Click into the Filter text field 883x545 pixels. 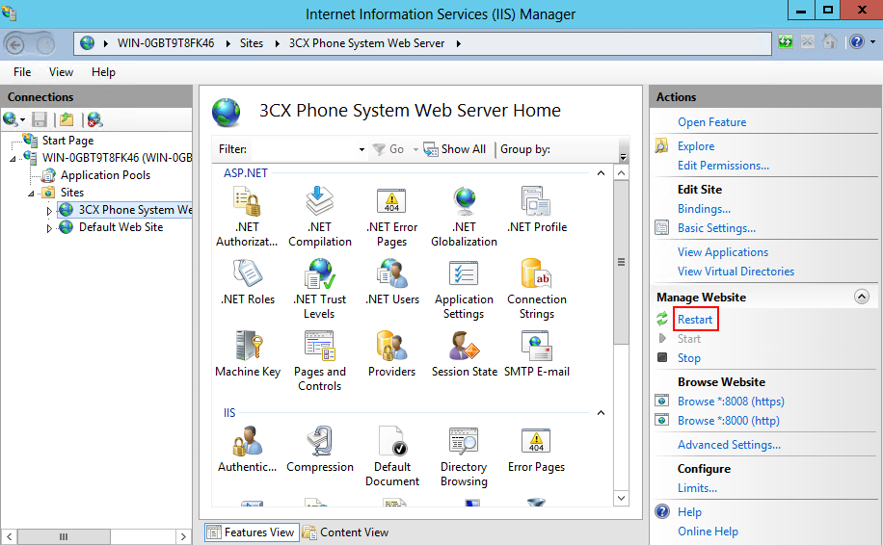(304, 149)
